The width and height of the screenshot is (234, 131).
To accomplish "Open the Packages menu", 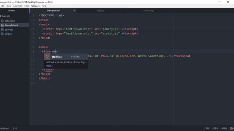I will [35, 6].
